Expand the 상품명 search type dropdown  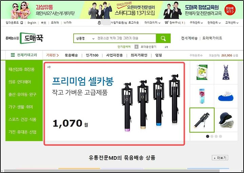[85, 38]
